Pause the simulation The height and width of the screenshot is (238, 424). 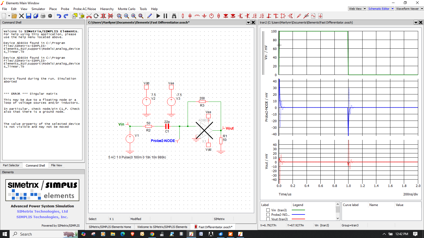click(165, 16)
